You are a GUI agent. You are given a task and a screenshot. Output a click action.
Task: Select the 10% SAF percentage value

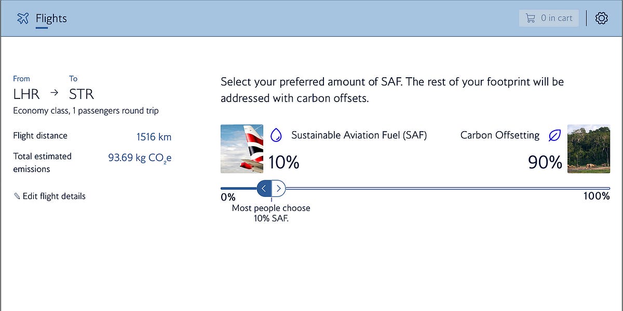[283, 162]
